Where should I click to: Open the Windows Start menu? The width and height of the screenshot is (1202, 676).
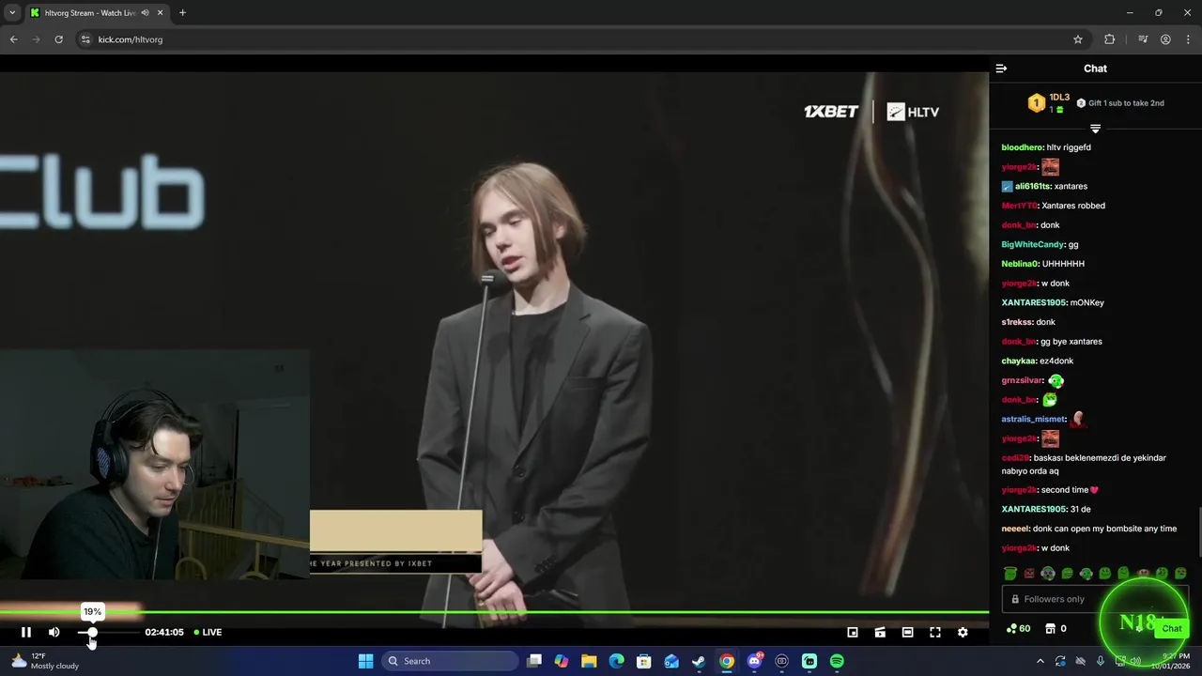click(x=365, y=661)
